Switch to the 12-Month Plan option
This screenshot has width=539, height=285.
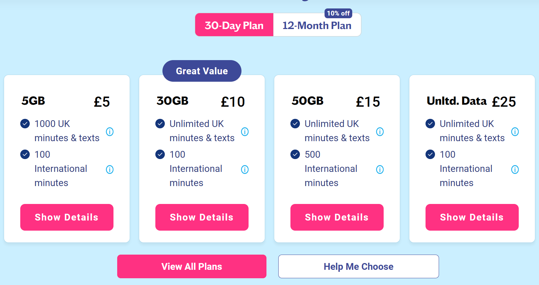[317, 26]
